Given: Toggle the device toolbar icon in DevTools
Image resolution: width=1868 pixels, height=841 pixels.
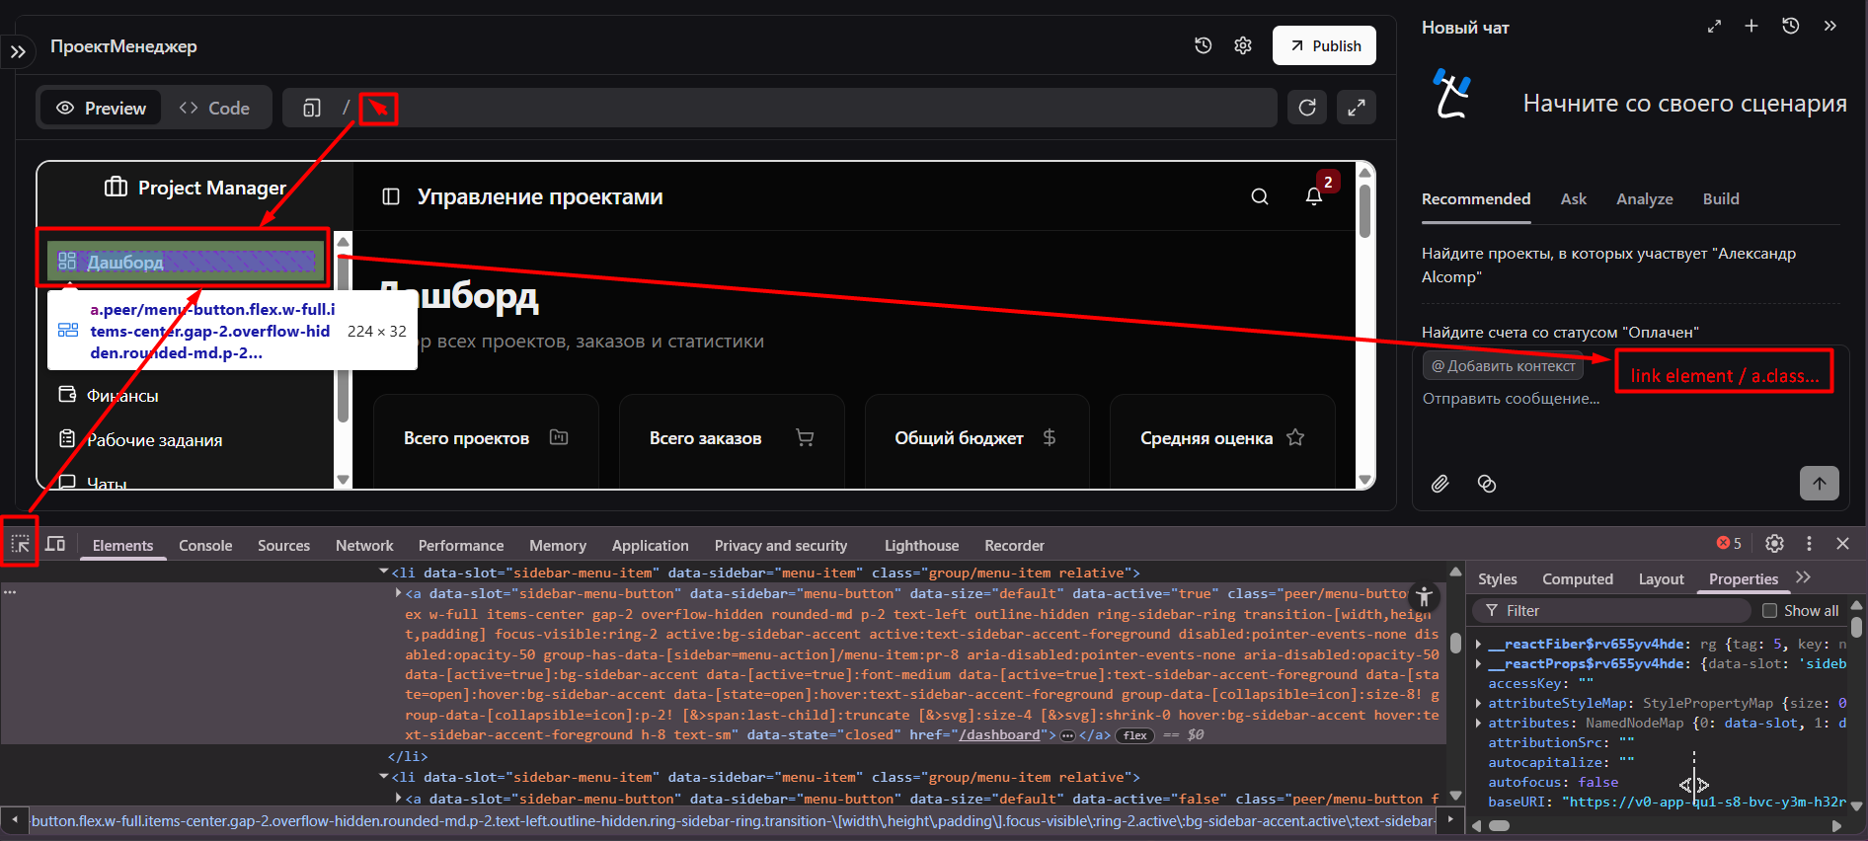Looking at the screenshot, I should click(x=55, y=544).
